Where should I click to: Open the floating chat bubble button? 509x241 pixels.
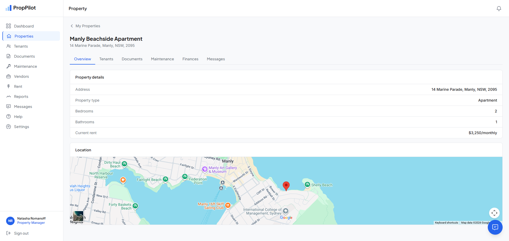click(x=495, y=227)
